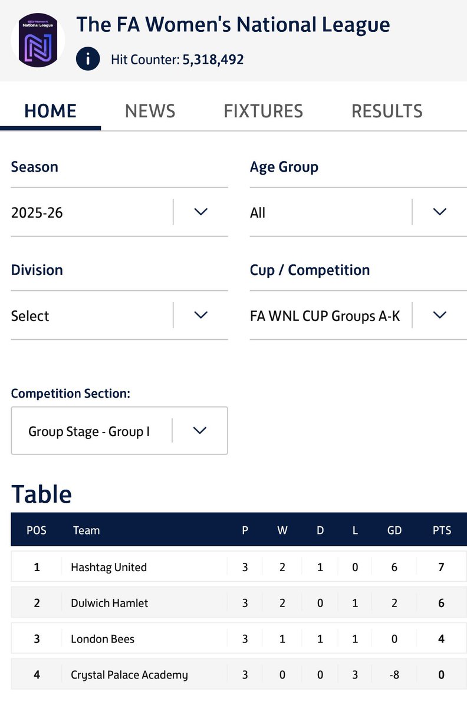Open the FIXTURES tab
This screenshot has width=467, height=708.
tap(263, 111)
